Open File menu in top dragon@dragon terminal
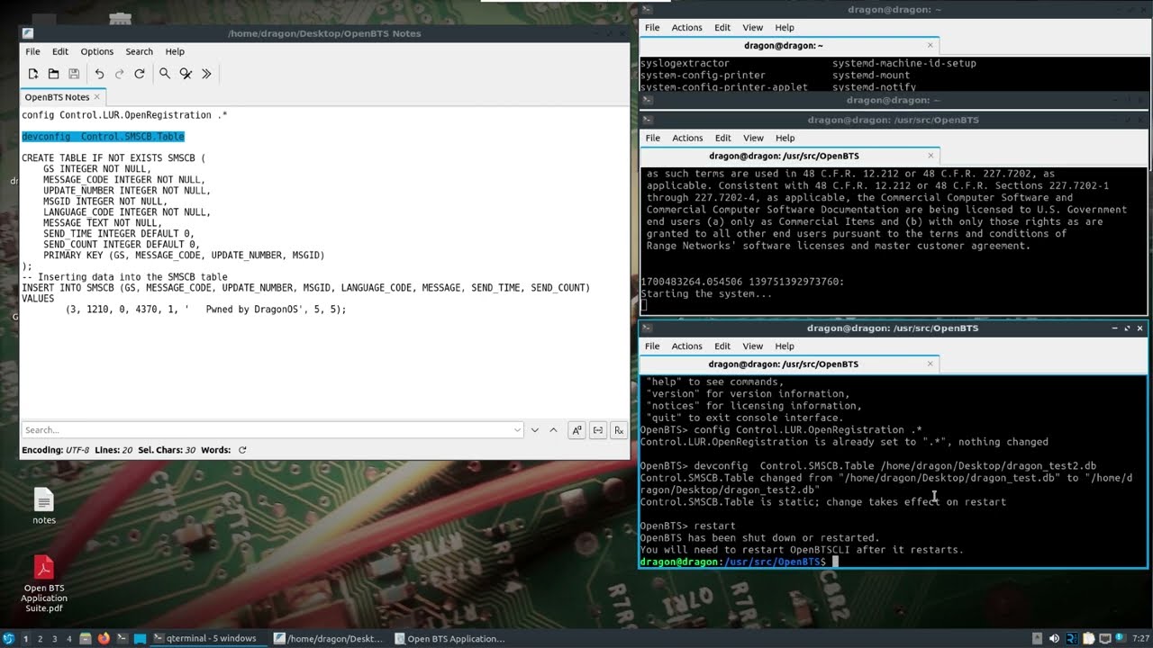This screenshot has width=1153, height=648. 652,28
